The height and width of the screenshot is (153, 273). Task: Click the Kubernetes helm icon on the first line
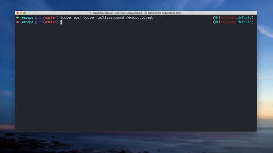216,17
